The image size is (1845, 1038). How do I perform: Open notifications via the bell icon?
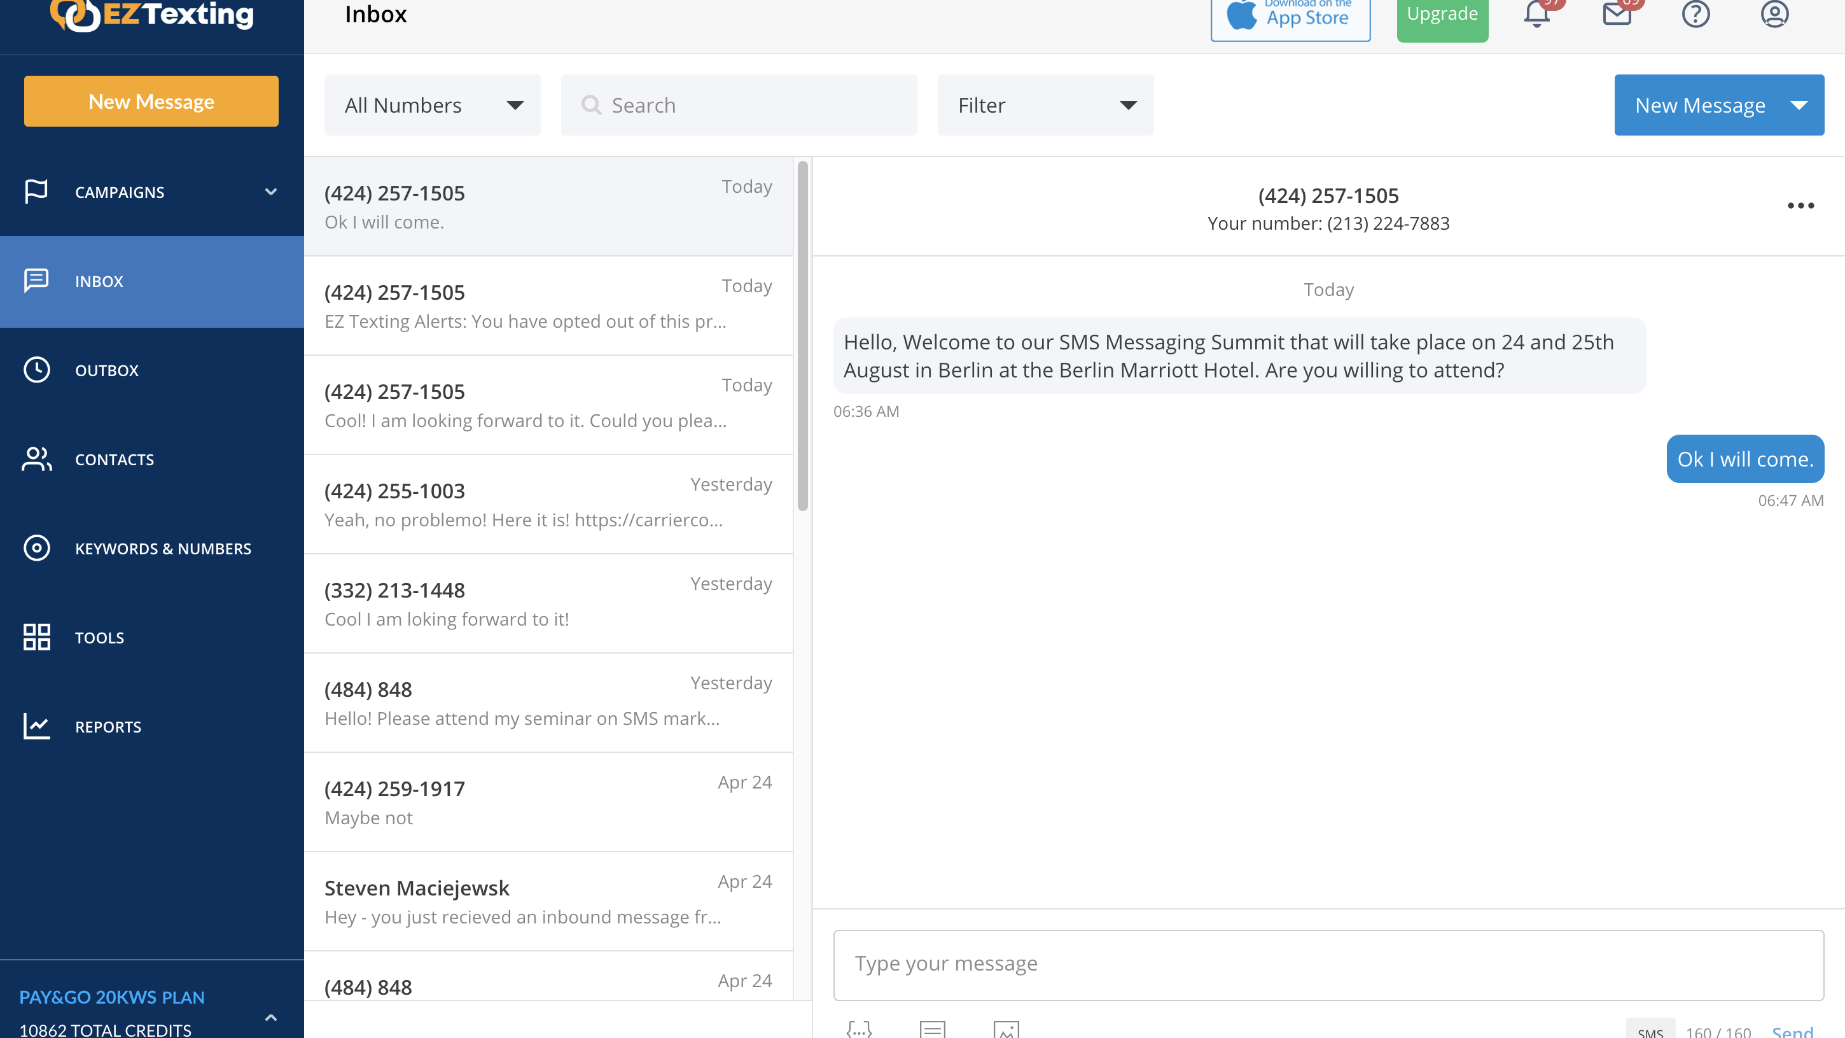tap(1537, 15)
